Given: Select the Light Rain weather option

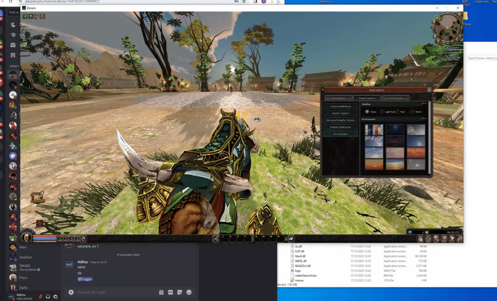Looking at the screenshot, I should tap(382, 112).
